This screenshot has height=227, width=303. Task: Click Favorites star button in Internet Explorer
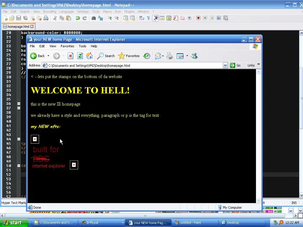click(x=129, y=56)
